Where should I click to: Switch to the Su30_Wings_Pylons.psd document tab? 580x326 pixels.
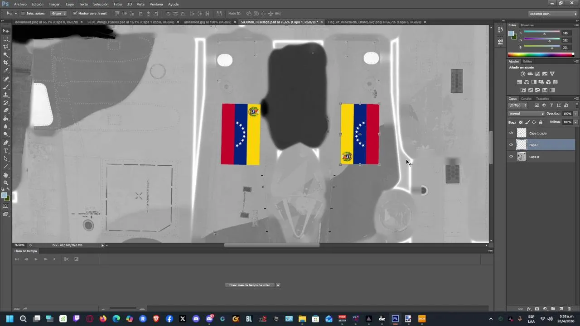click(130, 22)
